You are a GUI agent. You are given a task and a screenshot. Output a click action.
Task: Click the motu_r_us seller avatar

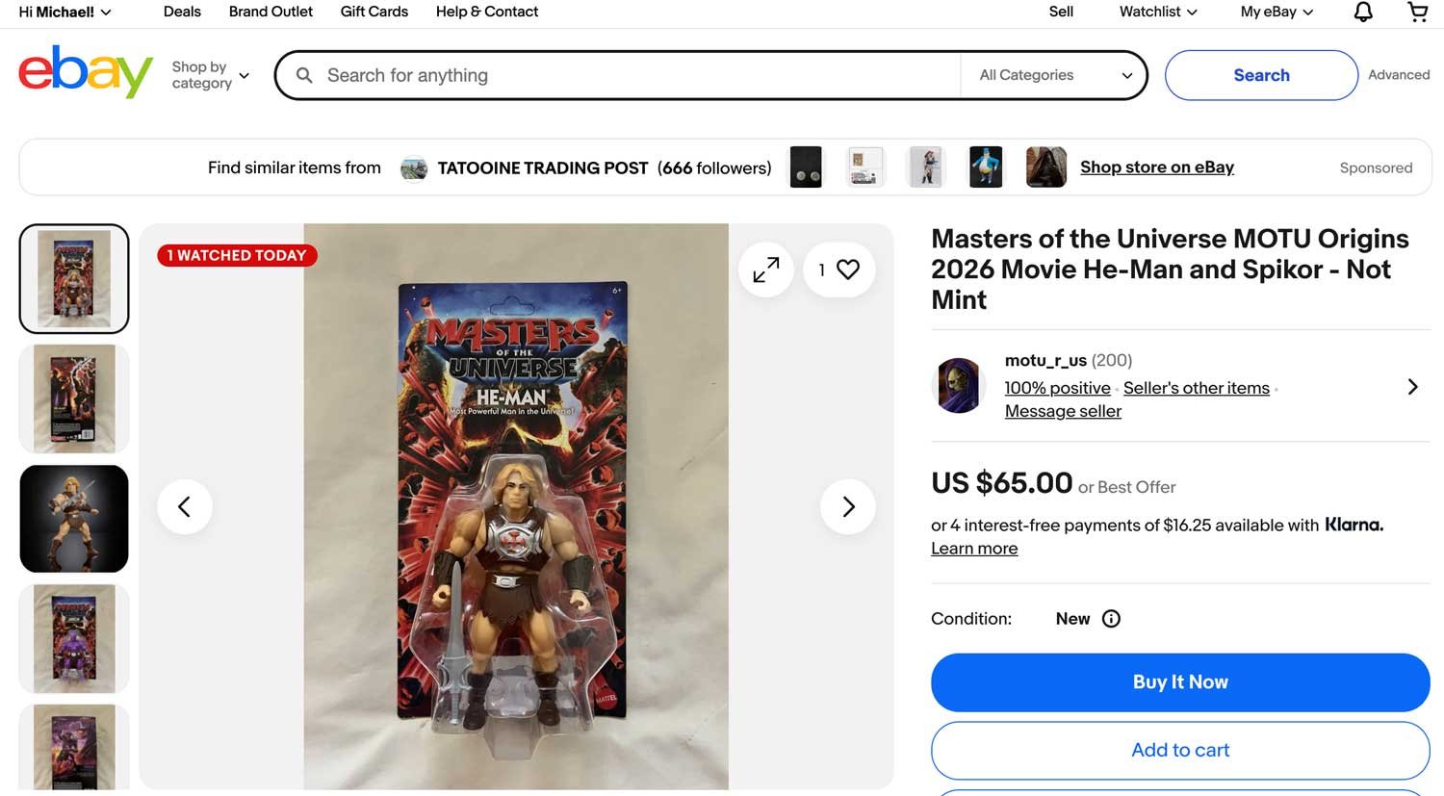point(959,385)
